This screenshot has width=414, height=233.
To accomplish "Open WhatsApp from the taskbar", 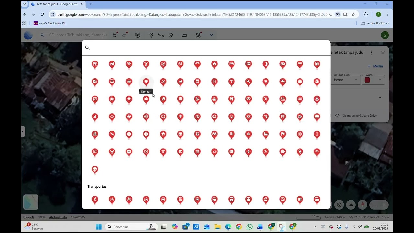I will point(249,227).
